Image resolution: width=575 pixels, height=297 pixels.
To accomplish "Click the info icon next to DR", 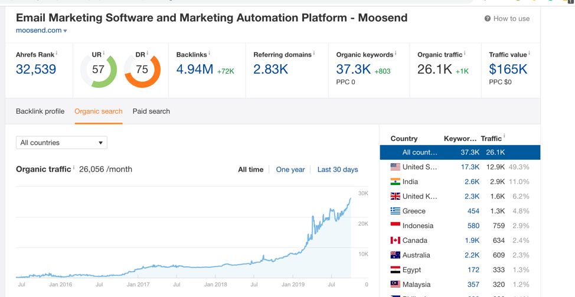I will click(x=148, y=54).
